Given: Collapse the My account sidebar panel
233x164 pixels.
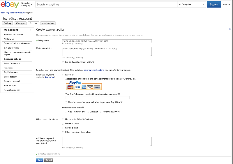Looking at the screenshot, I should click(30, 30).
